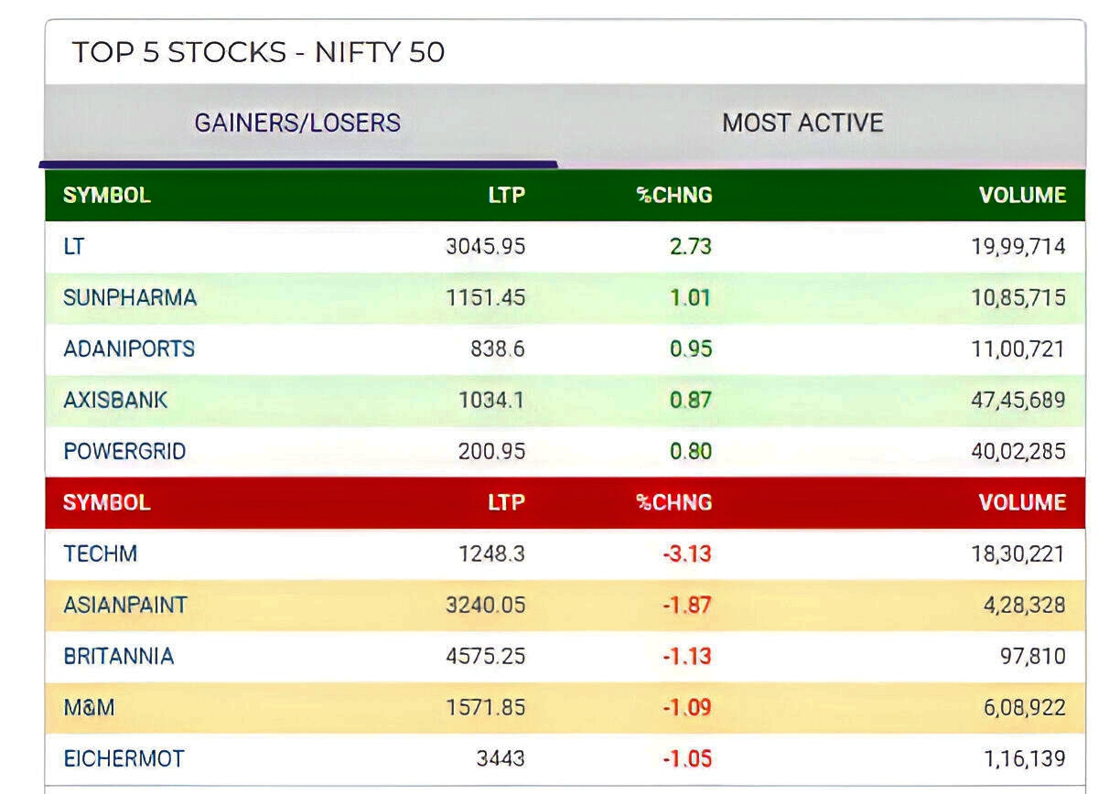Switch to the MOST ACTIVE tab
Screen dimensions: 1120x794
pos(802,122)
